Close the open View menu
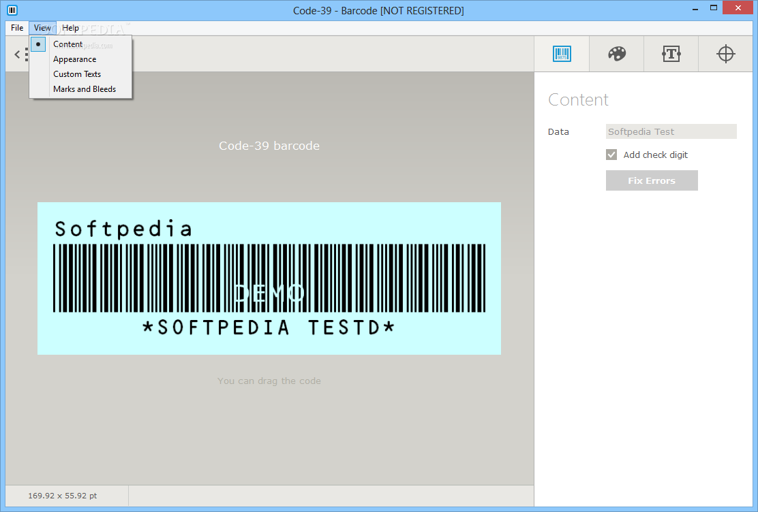 [x=42, y=27]
